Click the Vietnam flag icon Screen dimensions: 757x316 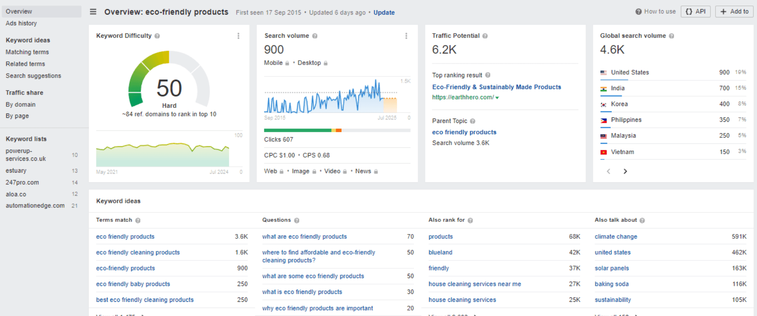(604, 152)
